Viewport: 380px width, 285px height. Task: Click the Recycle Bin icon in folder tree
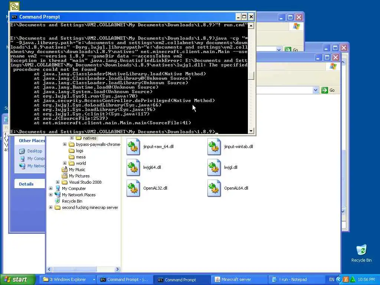58,201
